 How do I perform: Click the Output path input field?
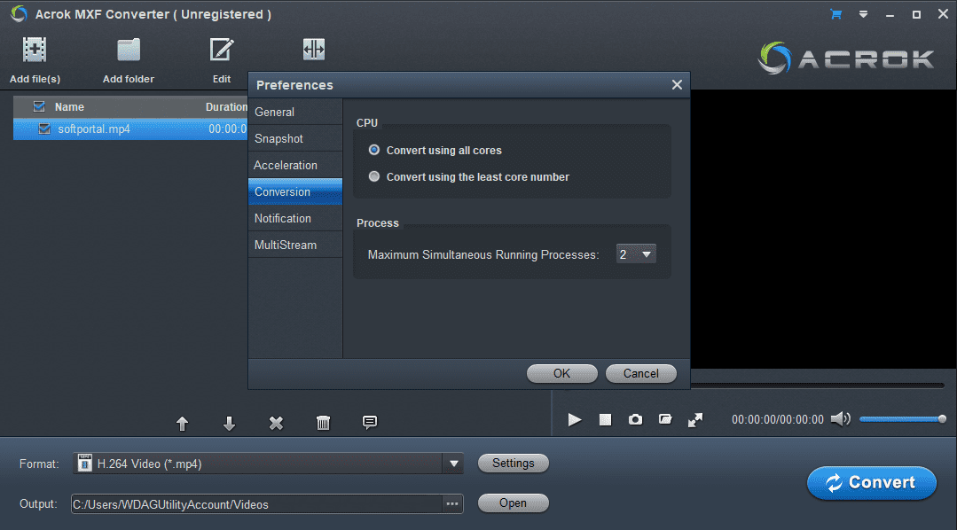[256, 503]
